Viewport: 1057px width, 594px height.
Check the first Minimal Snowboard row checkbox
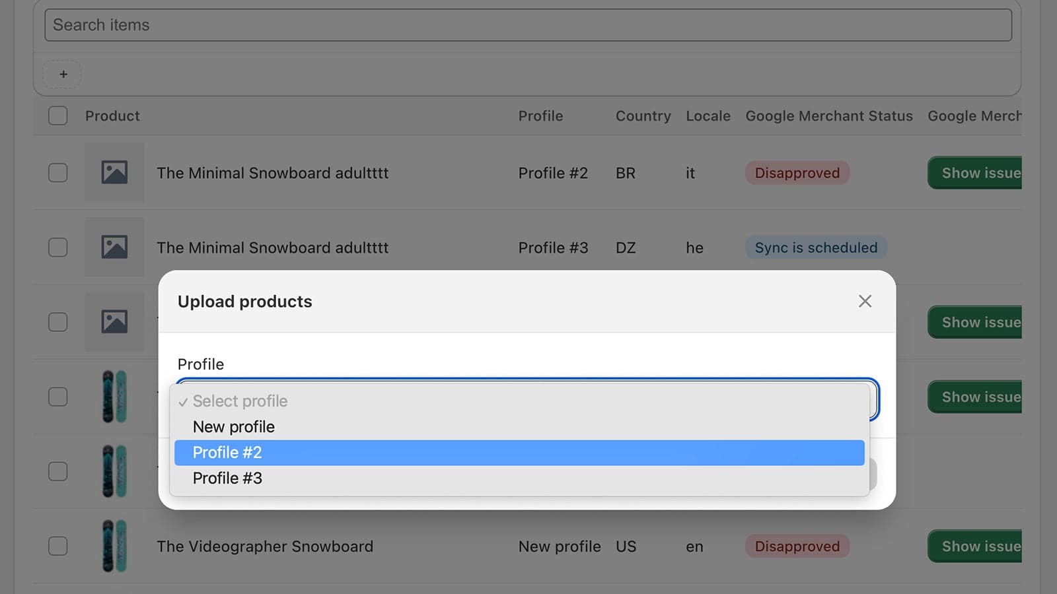[58, 173]
